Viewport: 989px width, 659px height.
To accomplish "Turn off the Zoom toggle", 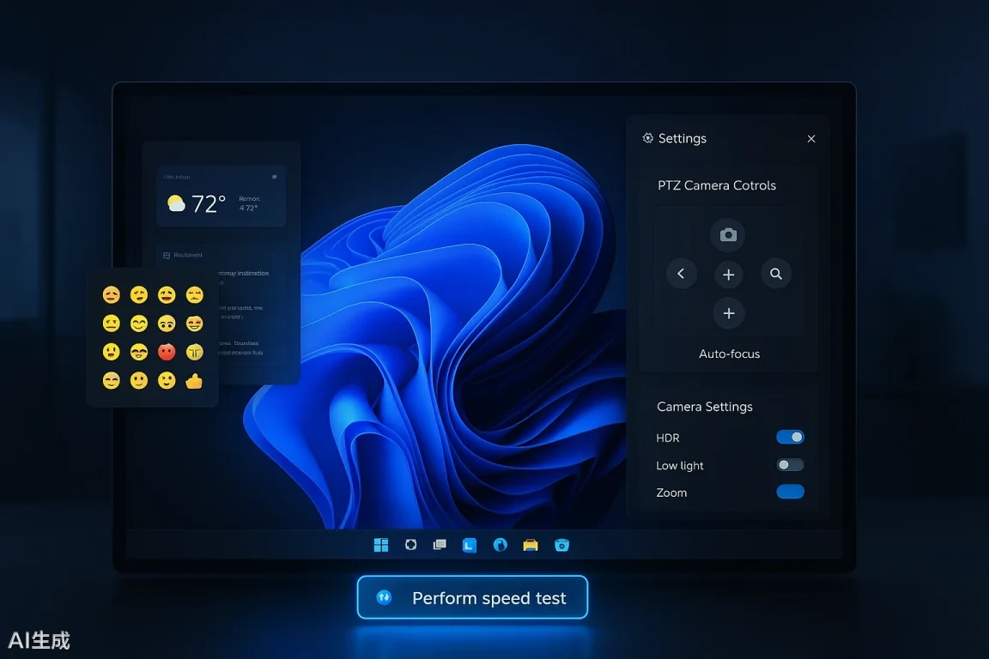I will [x=789, y=492].
